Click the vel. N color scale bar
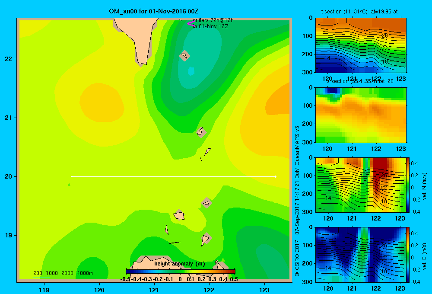Viewport: 432px width, 294px height. [408, 185]
